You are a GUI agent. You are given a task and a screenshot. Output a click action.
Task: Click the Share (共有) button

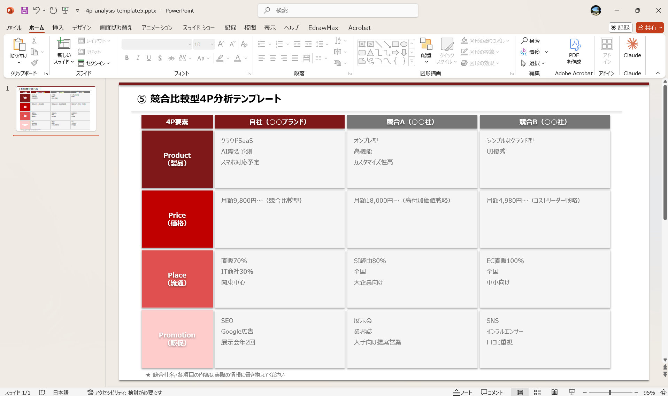pos(650,28)
